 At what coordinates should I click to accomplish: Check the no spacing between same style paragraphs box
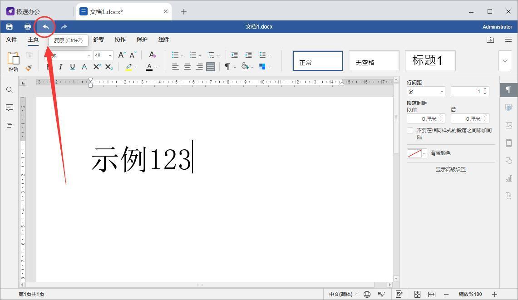[410, 130]
